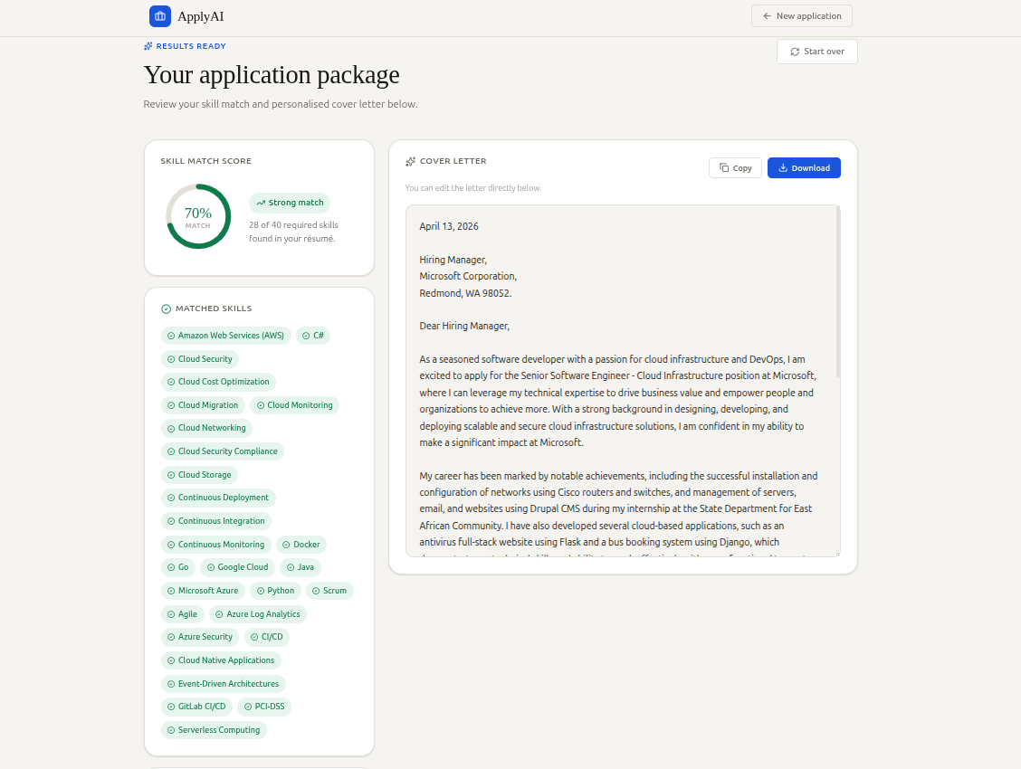This screenshot has width=1021, height=769.
Task: Click the date April 13, 2026 in letter
Action: (449, 226)
